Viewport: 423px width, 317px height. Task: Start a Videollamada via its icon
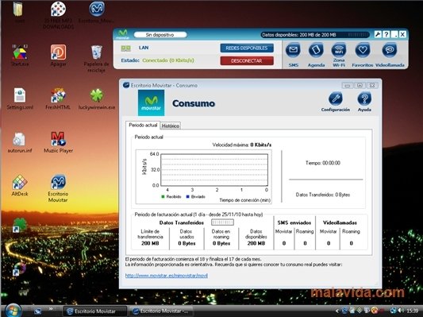[390, 50]
